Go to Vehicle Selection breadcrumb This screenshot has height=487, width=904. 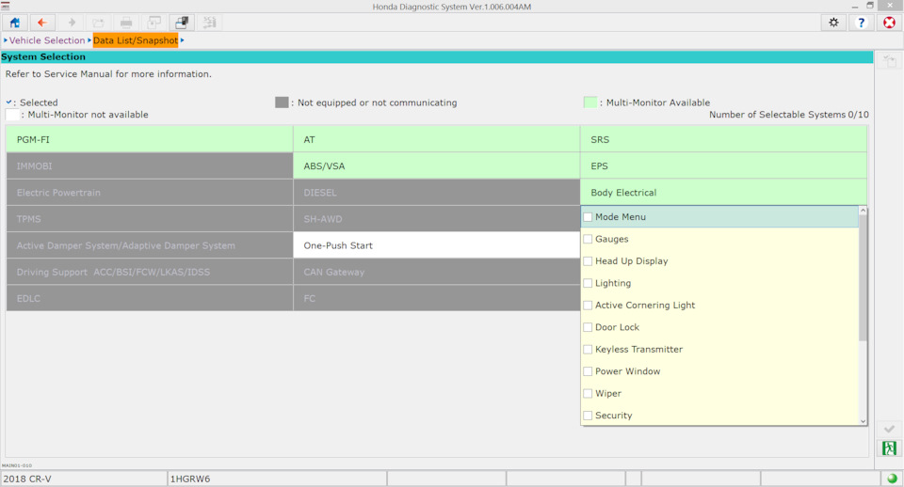point(47,40)
